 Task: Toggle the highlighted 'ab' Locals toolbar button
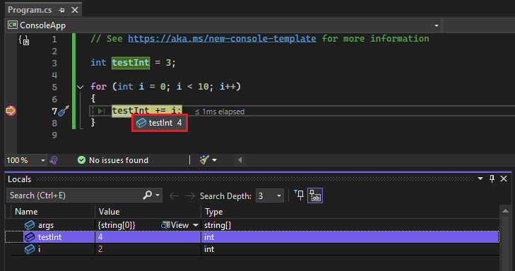point(315,195)
